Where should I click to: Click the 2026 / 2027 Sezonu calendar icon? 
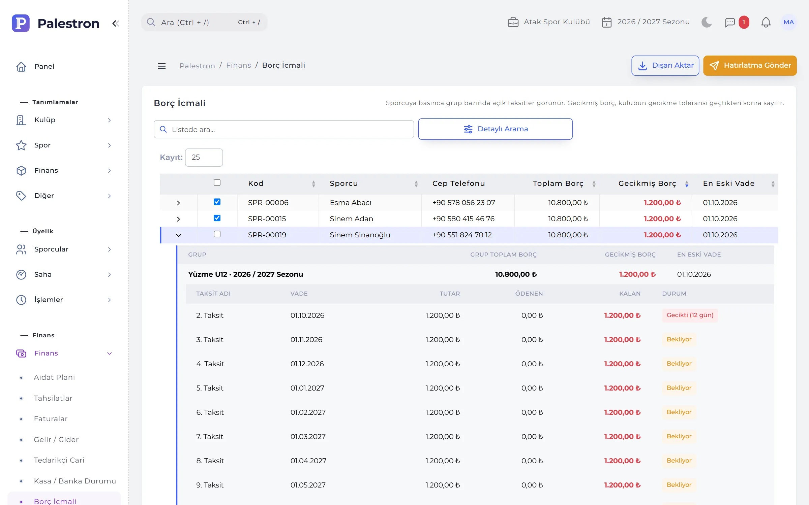tap(607, 22)
